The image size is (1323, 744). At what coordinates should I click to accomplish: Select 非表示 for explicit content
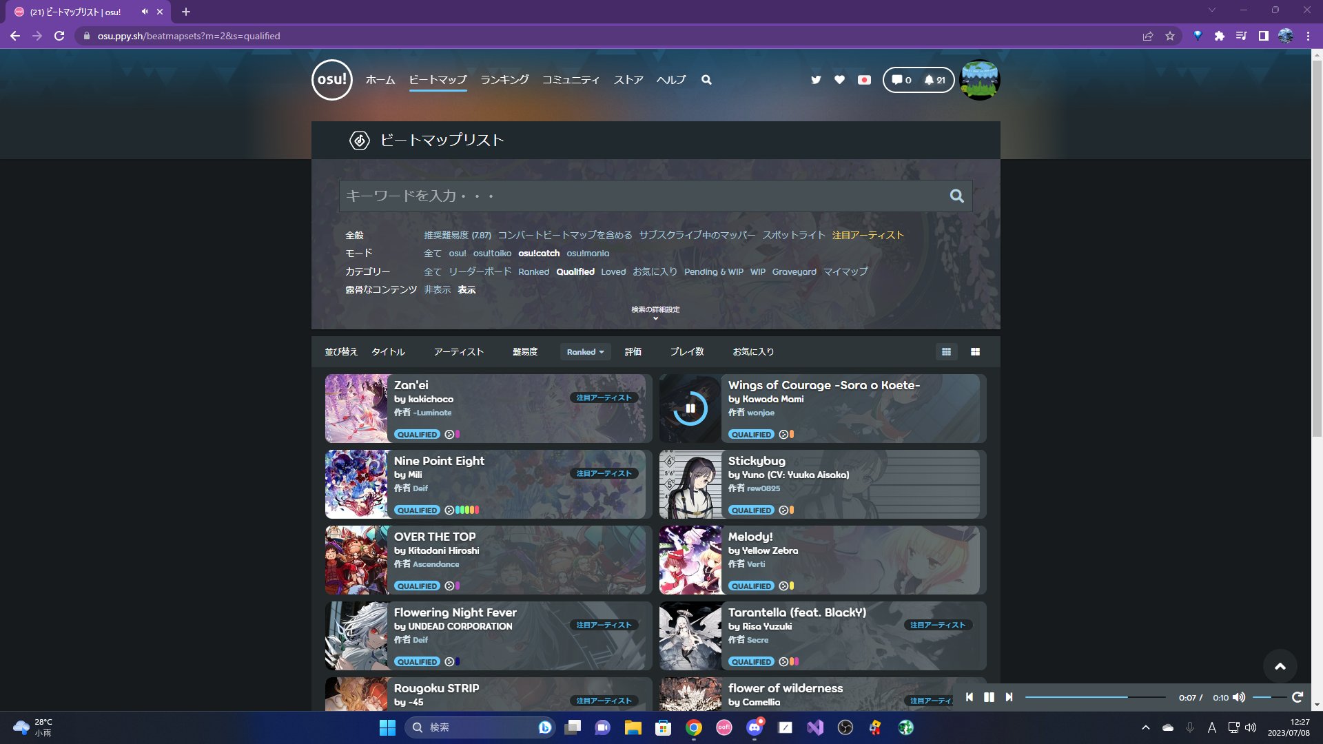coord(437,290)
